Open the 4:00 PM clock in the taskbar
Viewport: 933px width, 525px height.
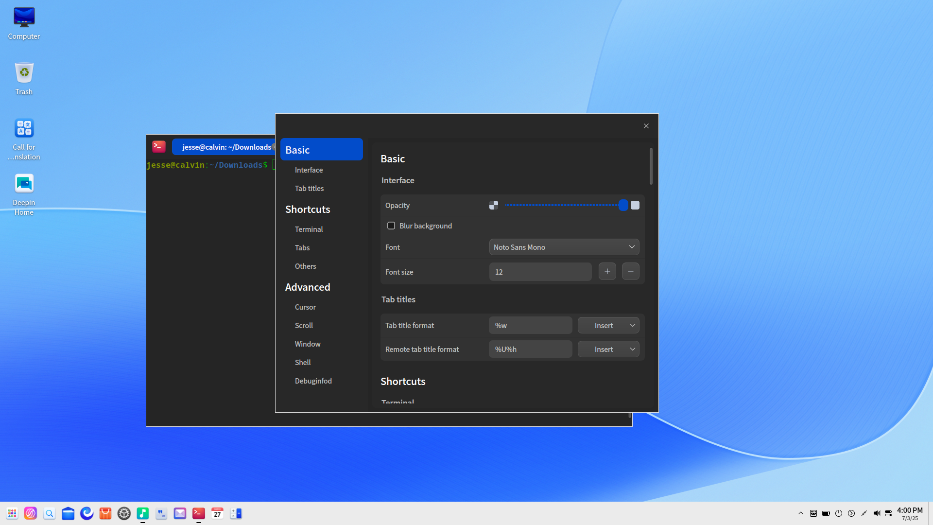(x=910, y=513)
